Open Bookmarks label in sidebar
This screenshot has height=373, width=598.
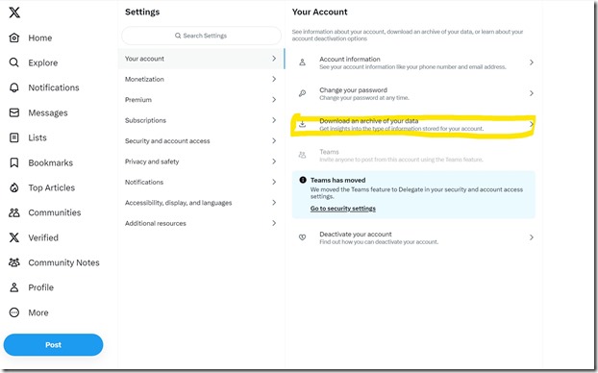point(51,162)
